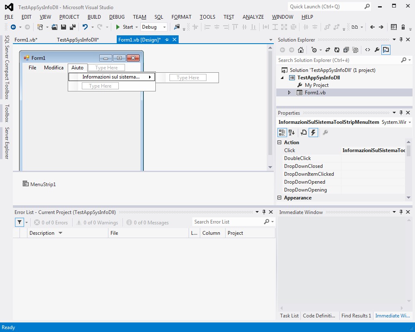
Task: Toggle the Errors filter in Error List
Action: (51, 223)
